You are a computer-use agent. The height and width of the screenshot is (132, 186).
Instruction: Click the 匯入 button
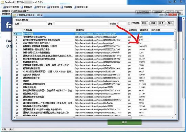pyautogui.click(x=161, y=23)
